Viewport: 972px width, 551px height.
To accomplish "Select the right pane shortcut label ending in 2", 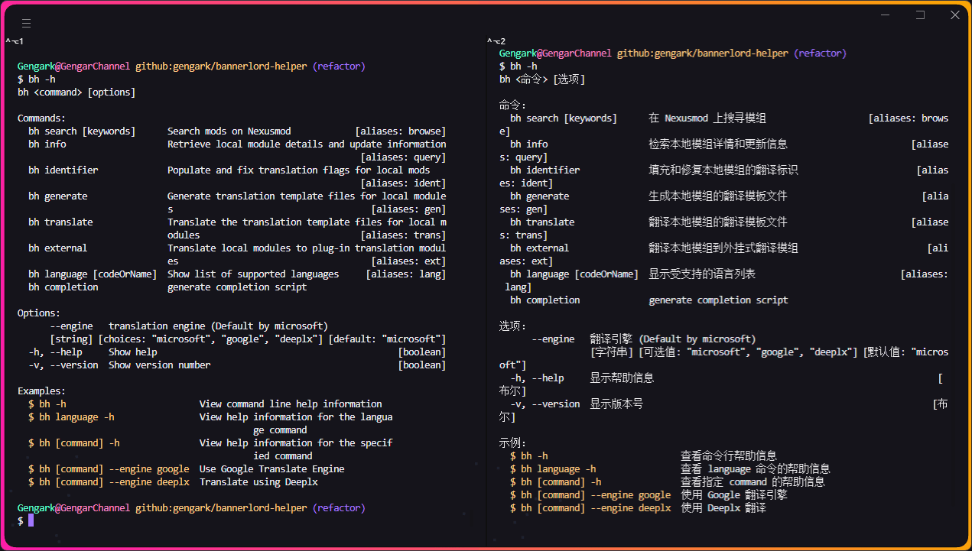I will point(496,41).
